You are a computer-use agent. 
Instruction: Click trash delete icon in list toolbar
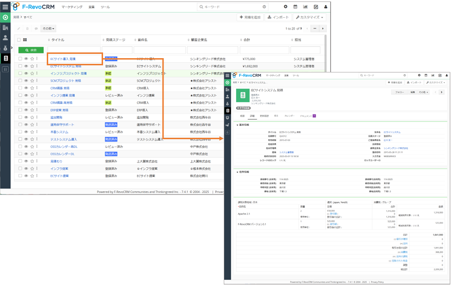(x=28, y=29)
